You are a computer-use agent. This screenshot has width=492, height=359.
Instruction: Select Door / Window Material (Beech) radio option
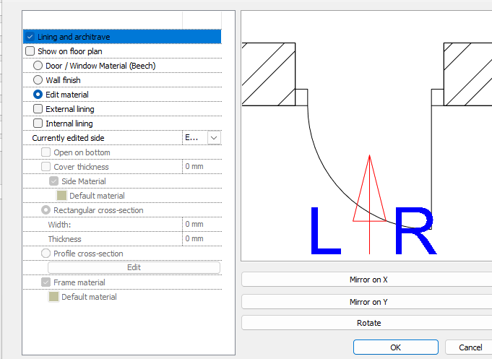(x=38, y=66)
